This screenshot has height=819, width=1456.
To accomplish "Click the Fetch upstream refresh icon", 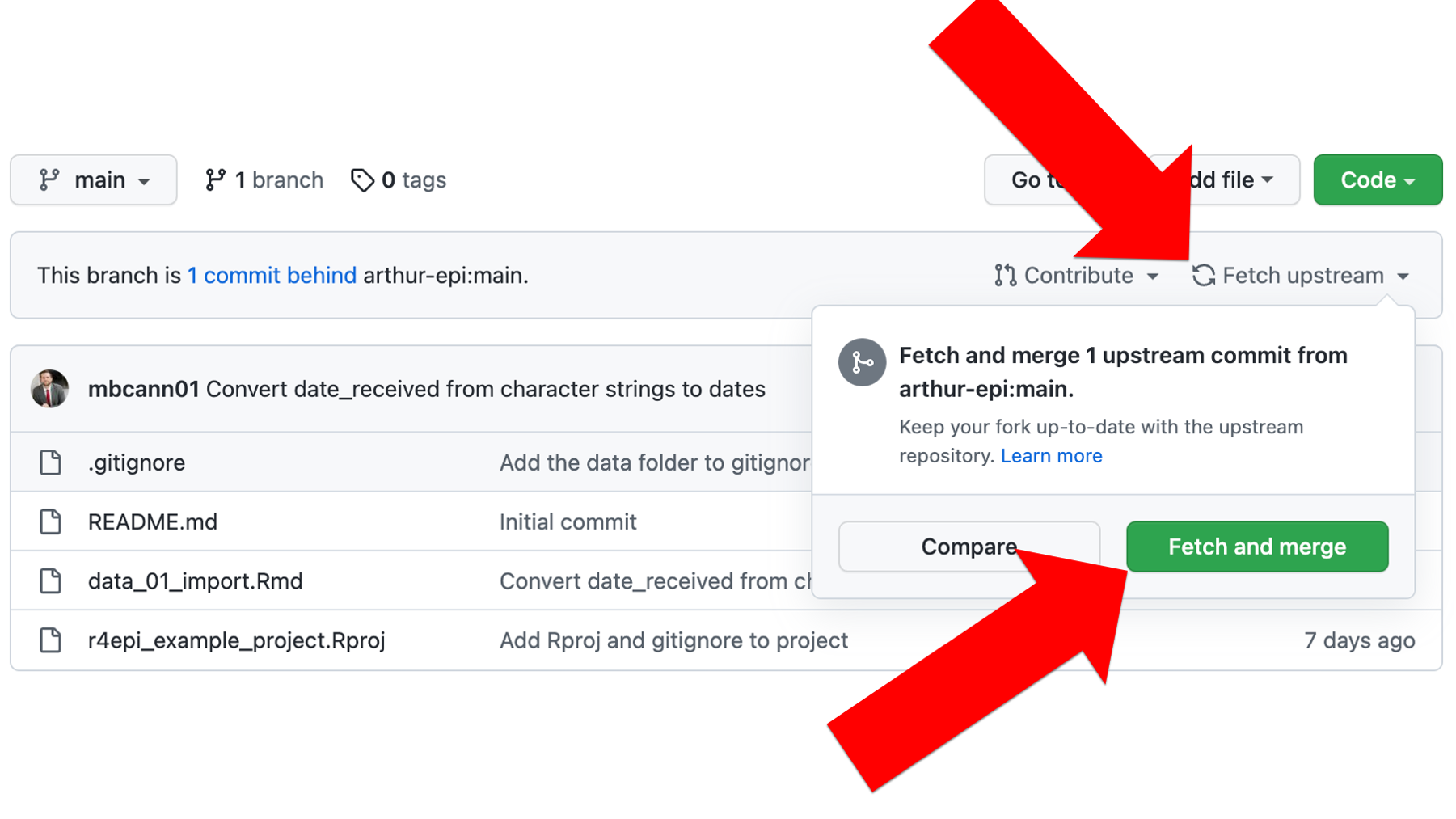I will [x=1204, y=276].
